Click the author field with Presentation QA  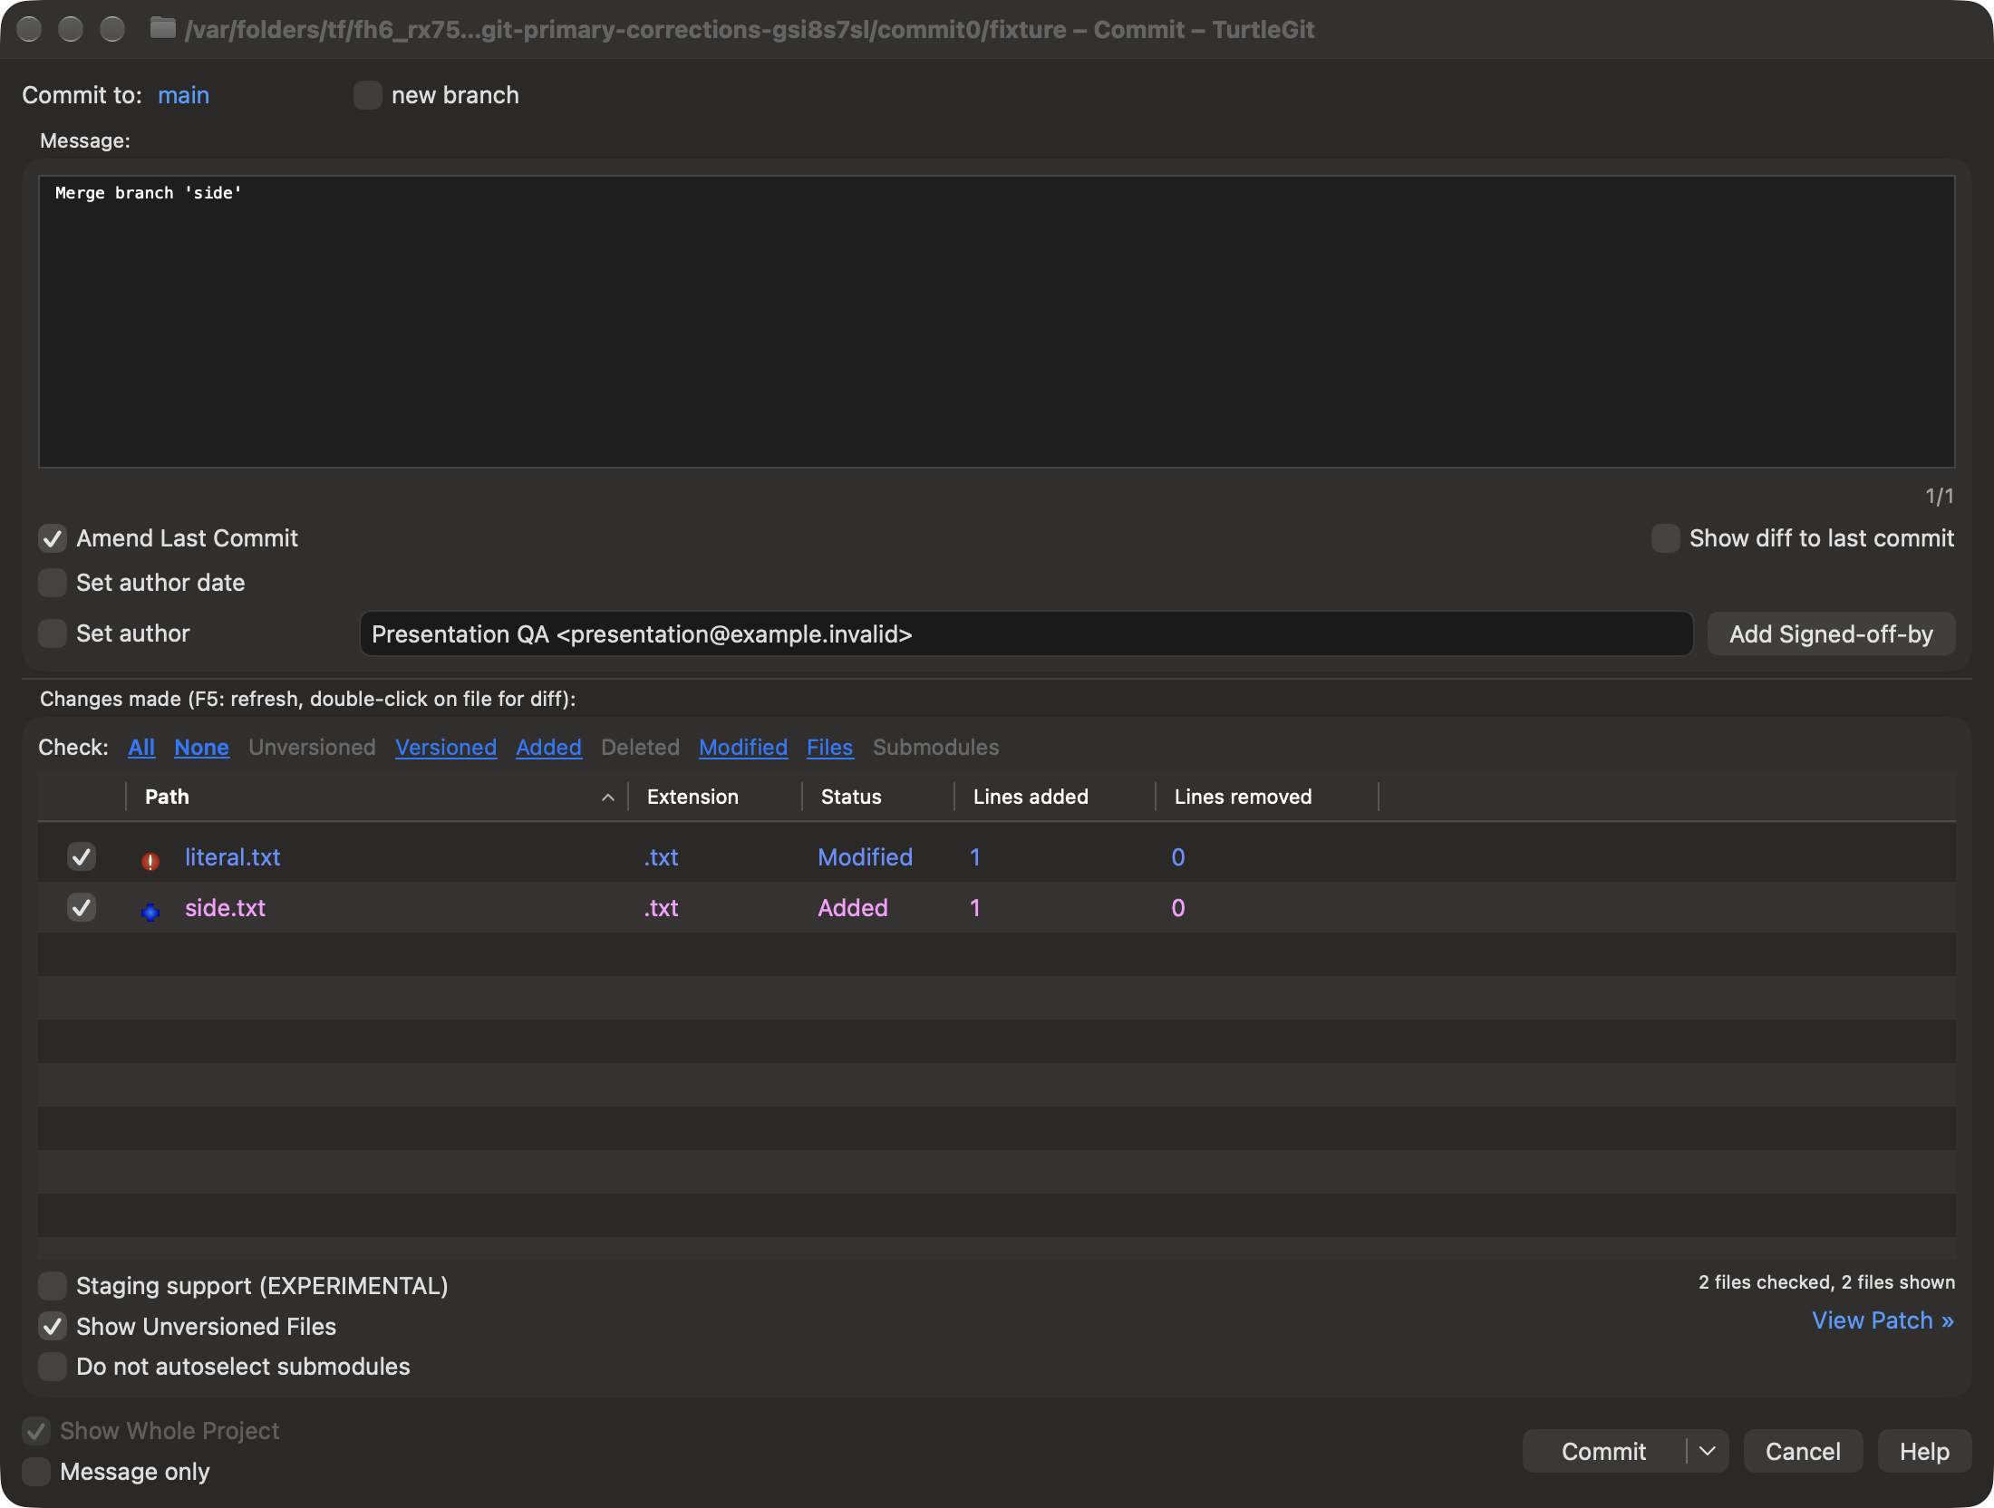point(1026,633)
